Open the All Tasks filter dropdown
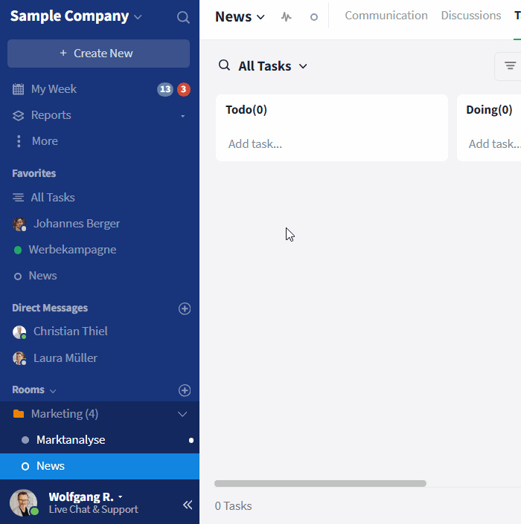Viewport: 521px width, 524px height. click(x=272, y=66)
